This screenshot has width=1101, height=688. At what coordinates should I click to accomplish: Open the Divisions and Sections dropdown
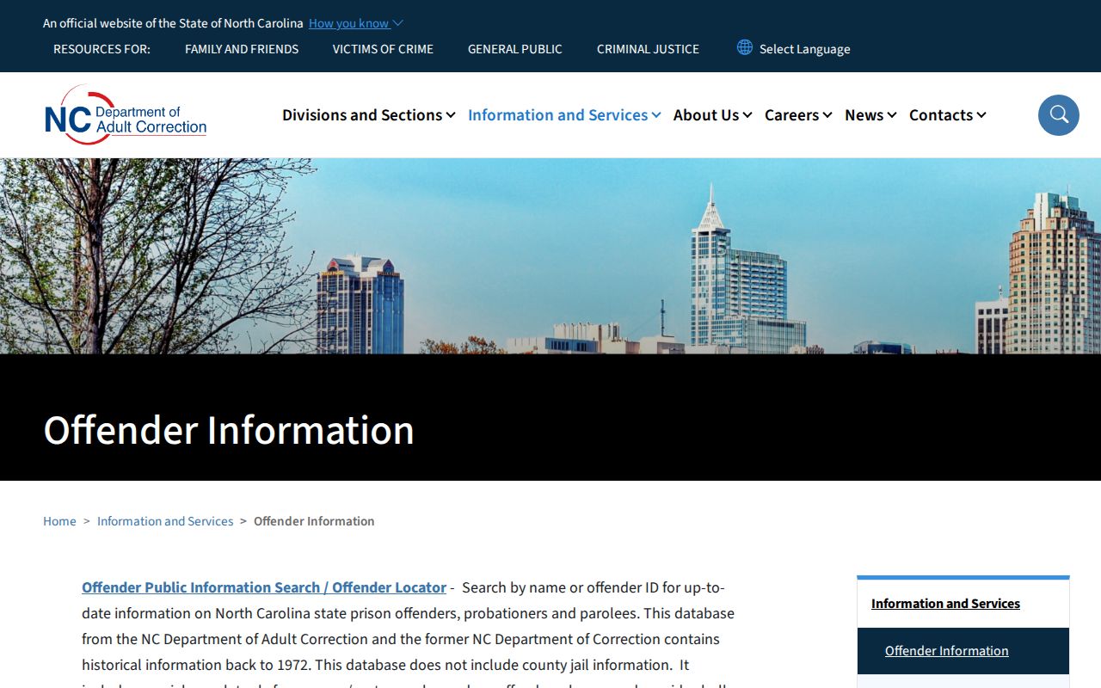(x=369, y=115)
